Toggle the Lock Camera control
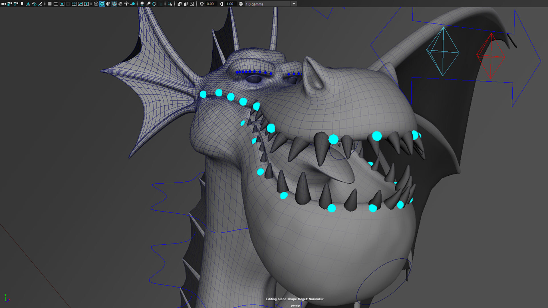The width and height of the screenshot is (548, 308). click(9, 4)
